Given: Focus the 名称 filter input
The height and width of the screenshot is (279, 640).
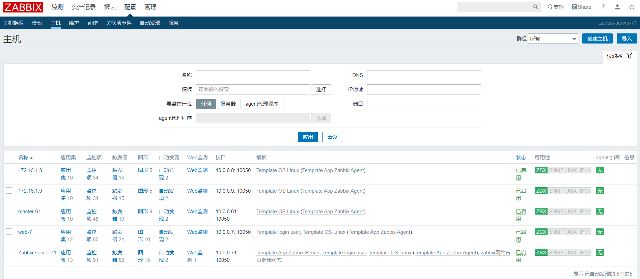Looking at the screenshot, I should (x=253, y=75).
